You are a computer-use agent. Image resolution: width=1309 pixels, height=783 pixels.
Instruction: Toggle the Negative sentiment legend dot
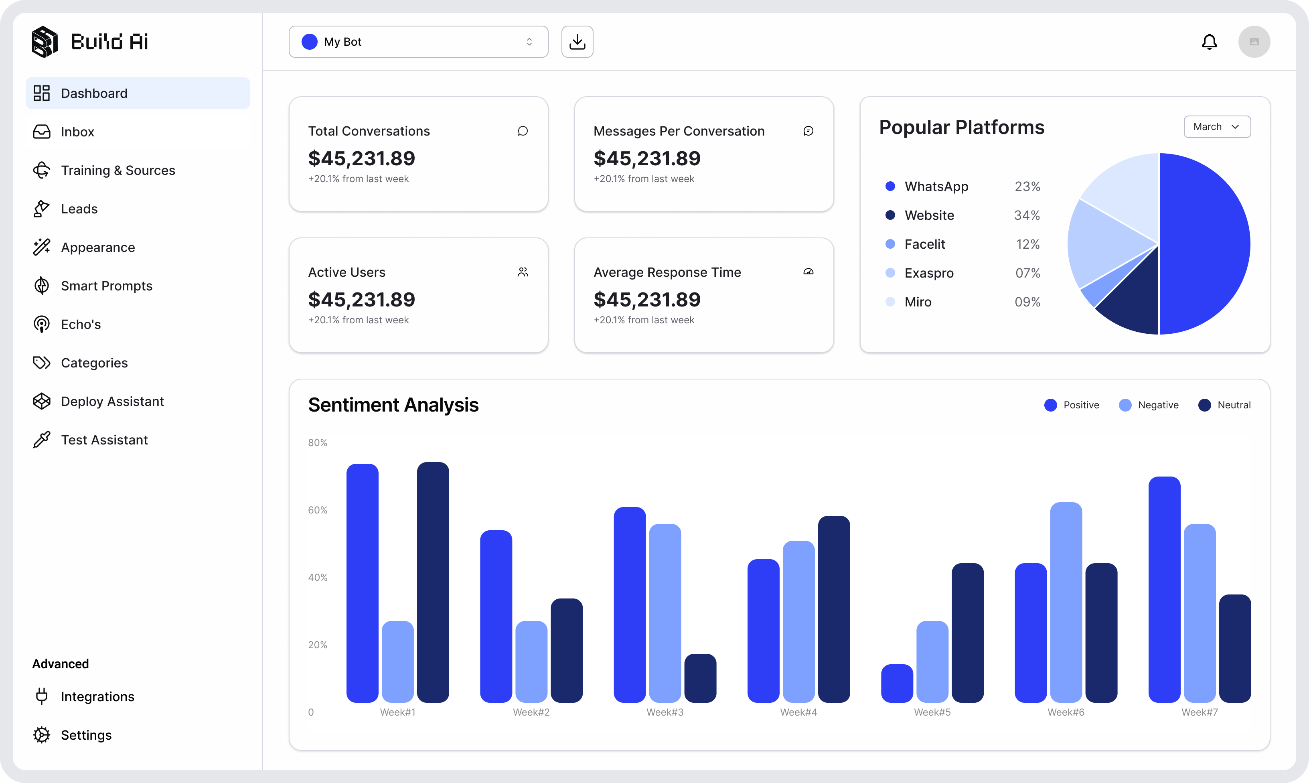pos(1126,405)
